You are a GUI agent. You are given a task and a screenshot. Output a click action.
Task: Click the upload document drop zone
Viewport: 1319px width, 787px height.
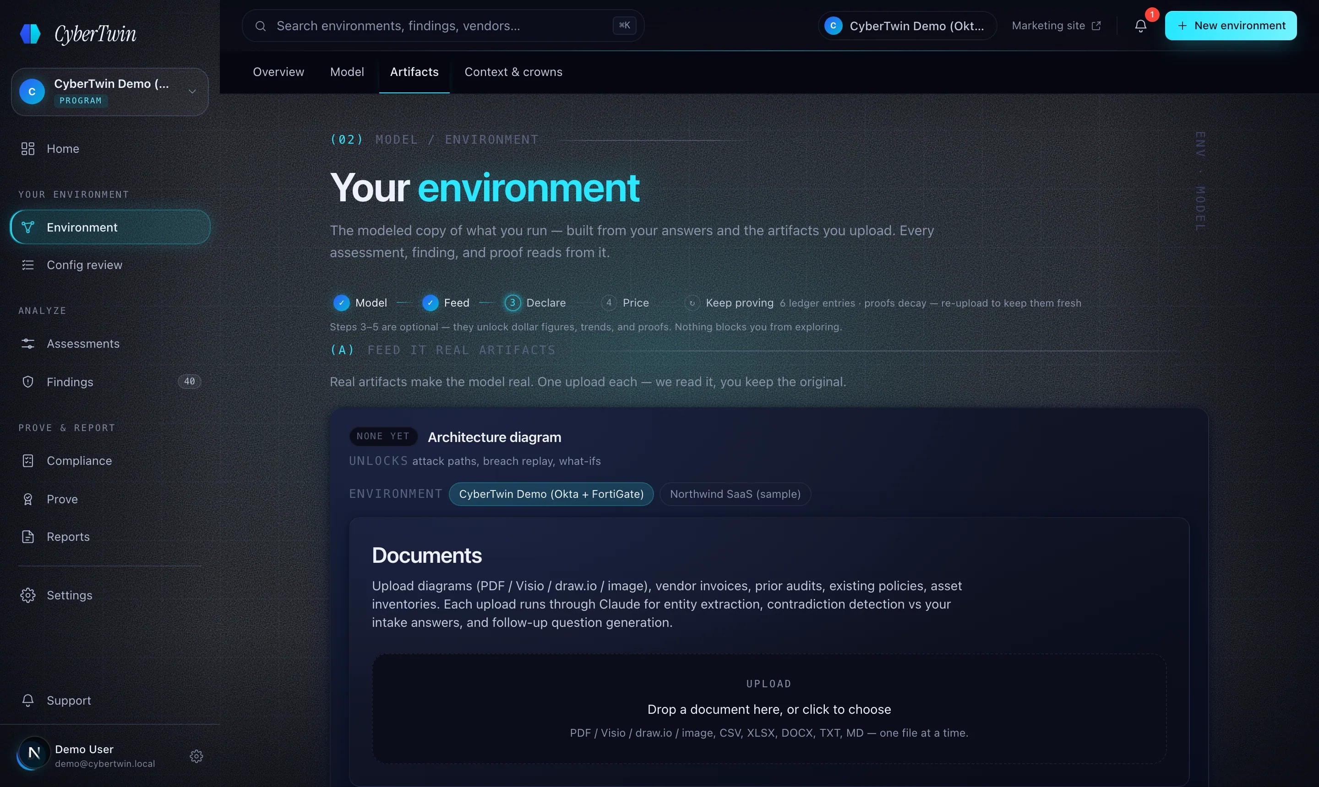coord(769,708)
